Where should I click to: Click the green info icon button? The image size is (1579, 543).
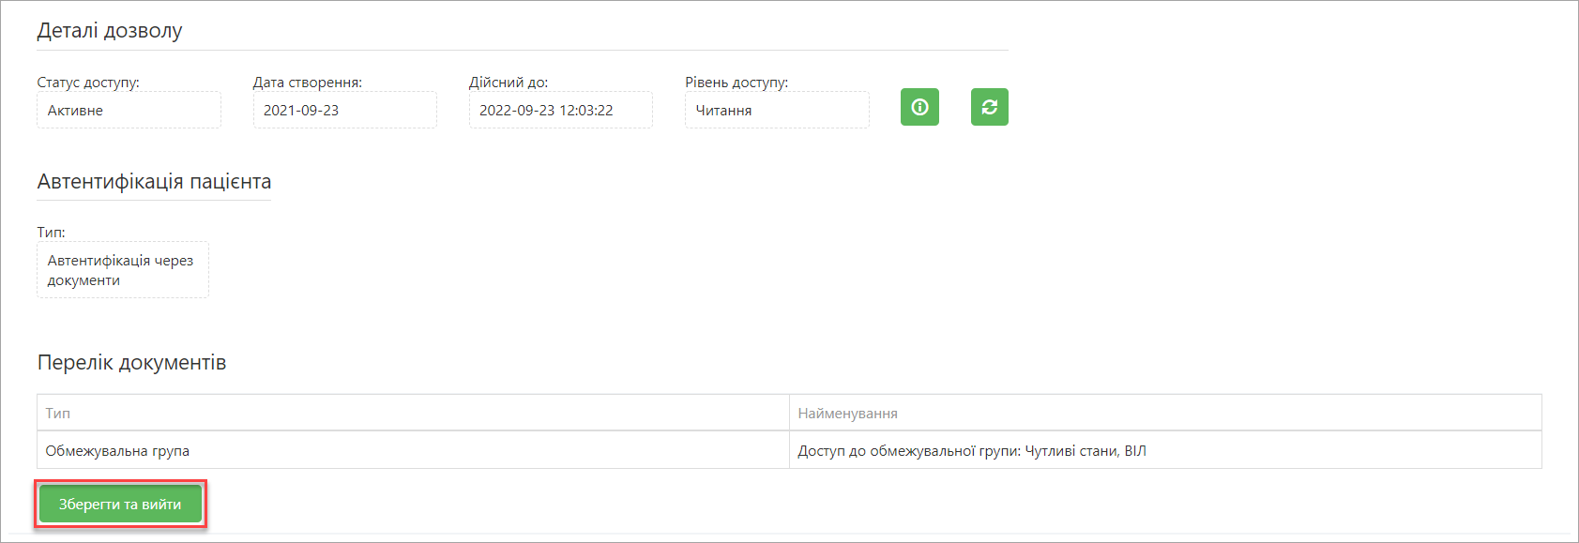[919, 107]
